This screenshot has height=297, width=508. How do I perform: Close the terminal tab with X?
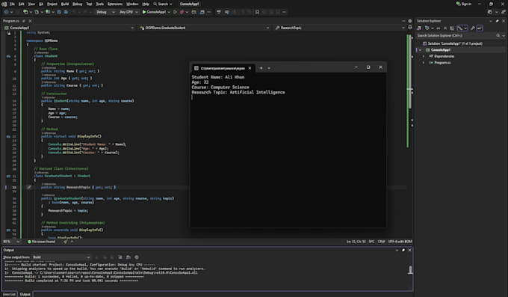250,68
